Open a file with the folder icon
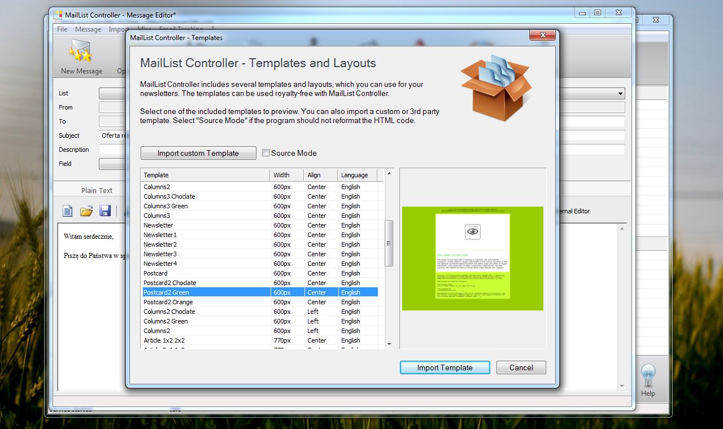 tap(86, 211)
